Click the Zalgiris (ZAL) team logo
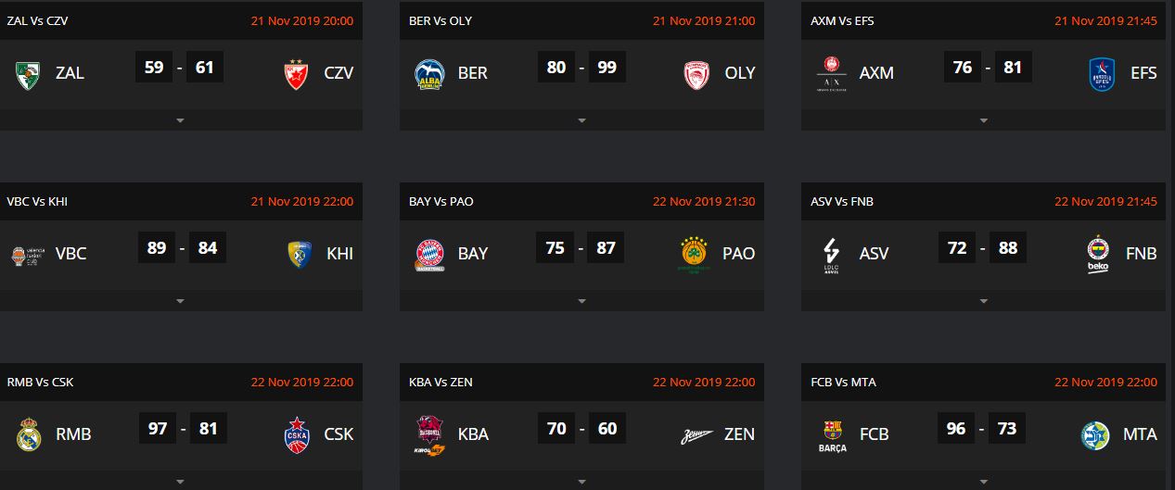Viewport: 1175px width, 490px height. [x=29, y=74]
